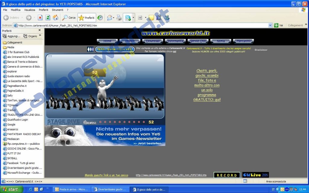Open the Home page icon
The width and height of the screenshot is (309, 193).
click(x=56, y=18)
